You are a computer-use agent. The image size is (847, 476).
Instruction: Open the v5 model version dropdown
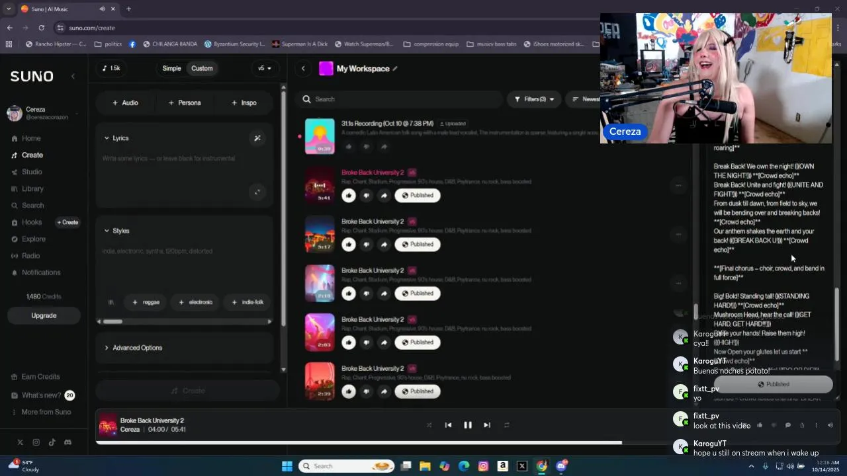coord(265,68)
